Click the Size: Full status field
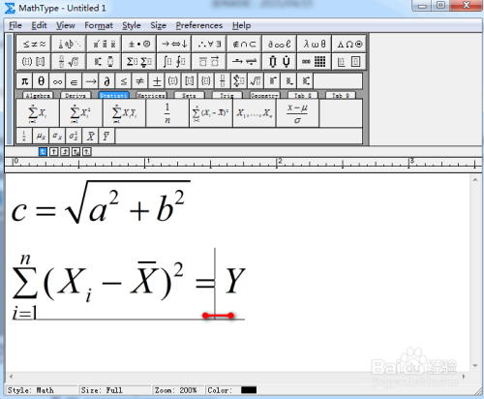 (115, 390)
